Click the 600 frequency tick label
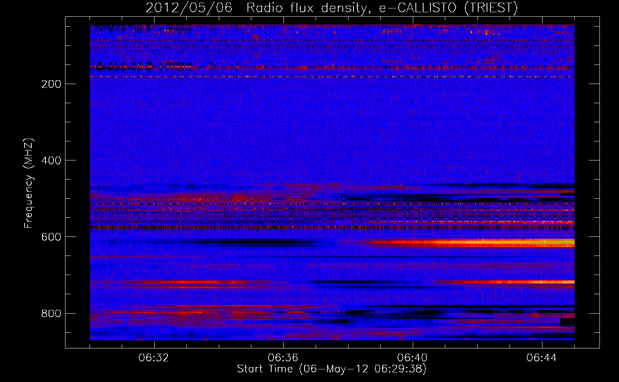Image resolution: width=619 pixels, height=382 pixels. [51, 237]
